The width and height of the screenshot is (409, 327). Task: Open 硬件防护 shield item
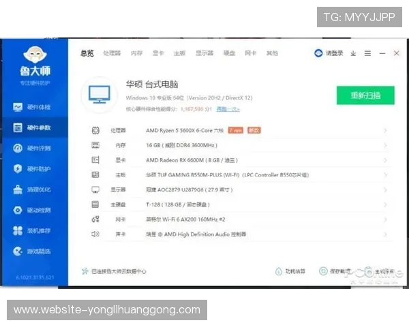32,169
